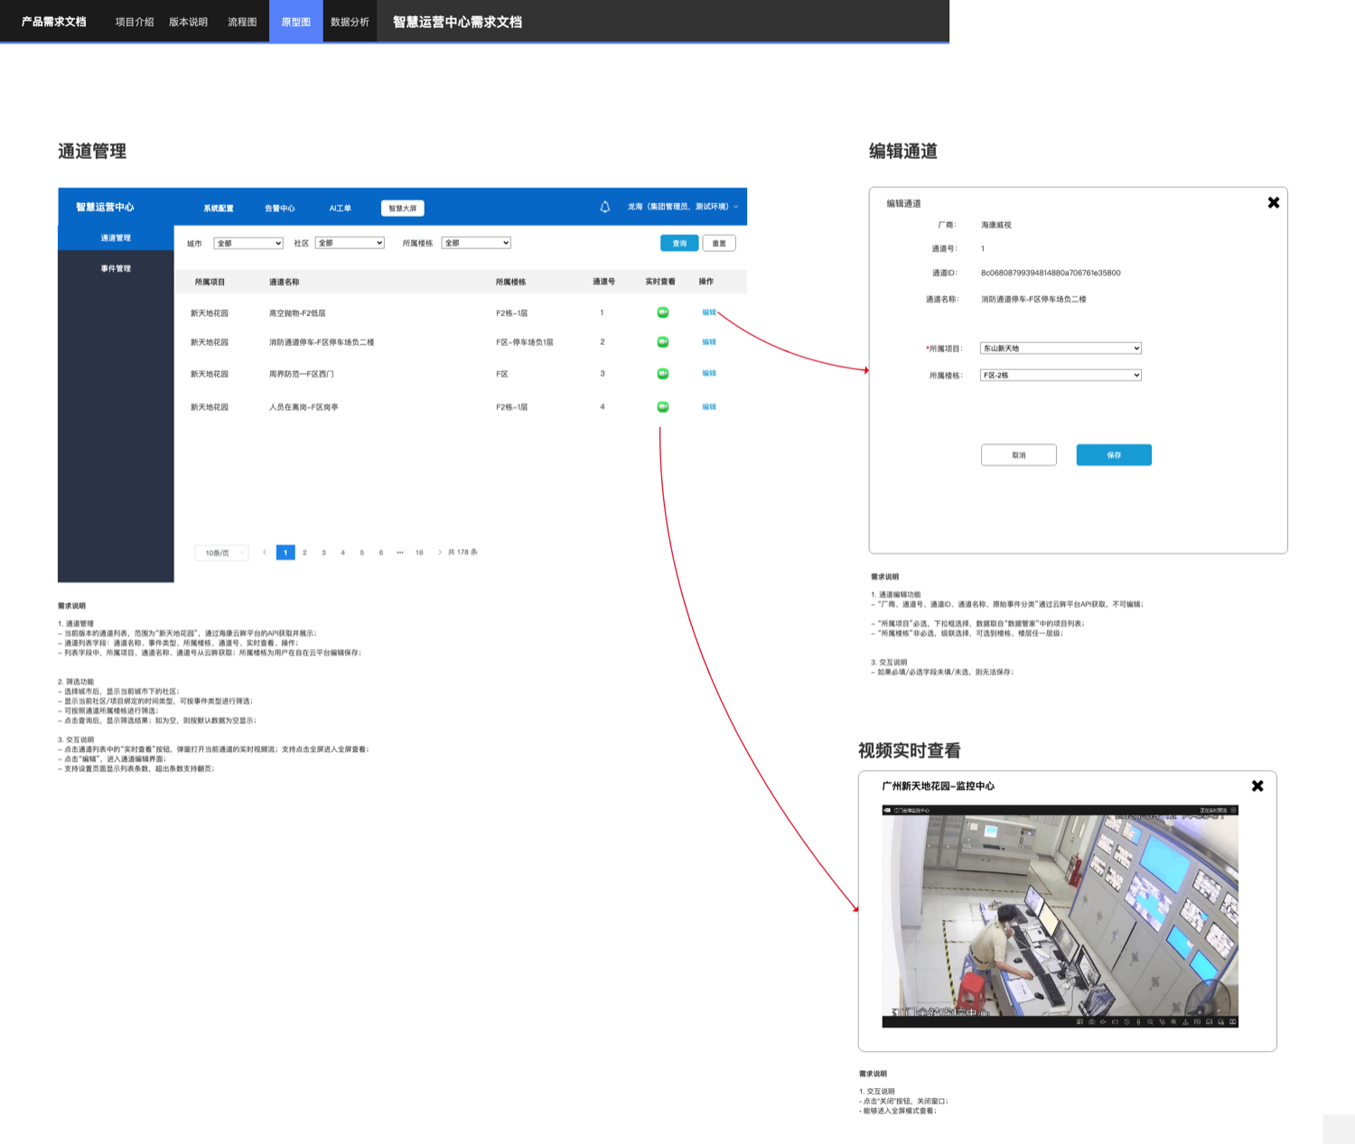
Task: Go to next page with right chevron
Action: pyautogui.click(x=440, y=553)
